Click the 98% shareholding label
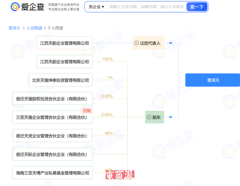This screenshot has height=186, width=240. tap(109, 133)
